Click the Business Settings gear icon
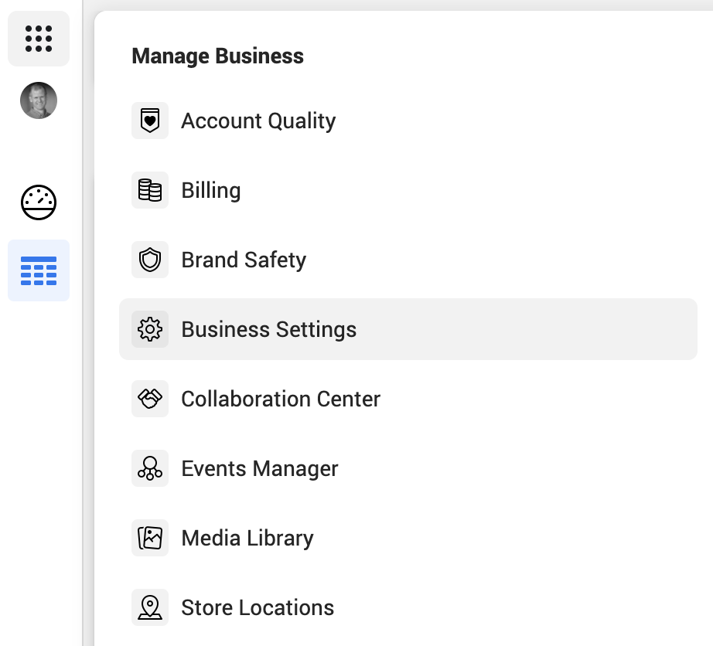The height and width of the screenshot is (646, 713). pos(150,329)
